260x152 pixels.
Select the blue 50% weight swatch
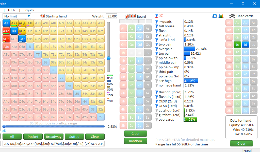[109, 81]
